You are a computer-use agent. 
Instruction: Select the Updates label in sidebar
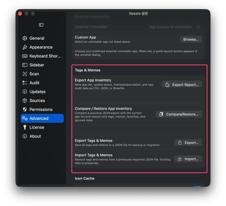[x=37, y=92]
